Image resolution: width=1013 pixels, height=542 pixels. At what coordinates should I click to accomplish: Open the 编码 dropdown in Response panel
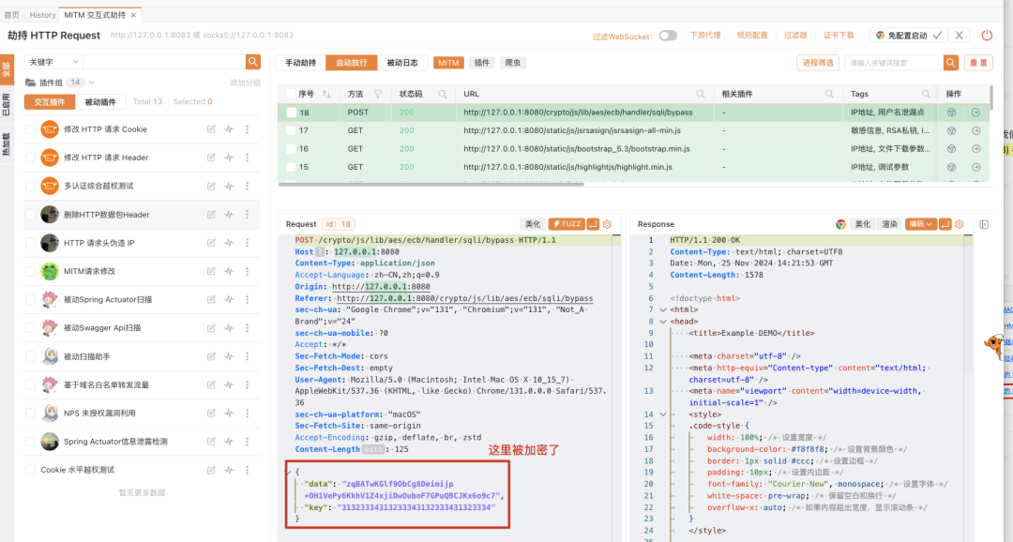920,224
